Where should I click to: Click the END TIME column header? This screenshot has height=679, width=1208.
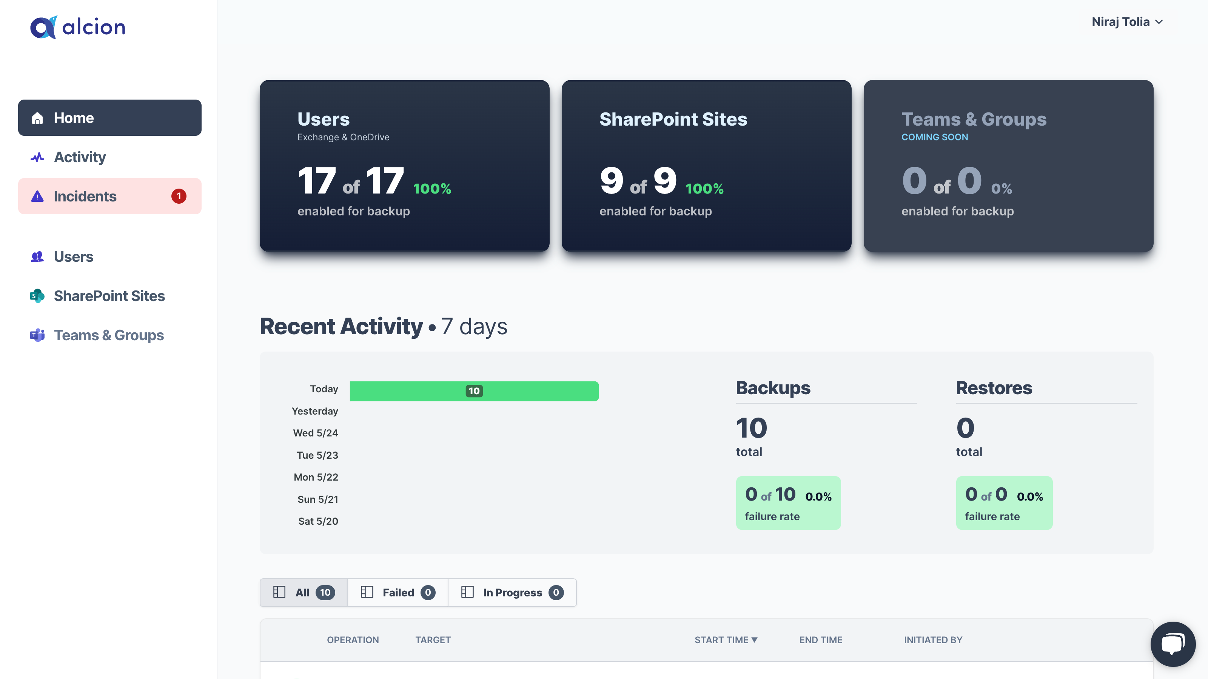click(821, 640)
